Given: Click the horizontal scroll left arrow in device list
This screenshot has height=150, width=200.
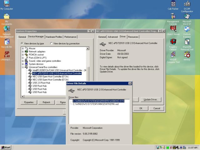Looking at the screenshot, I should point(22,97).
